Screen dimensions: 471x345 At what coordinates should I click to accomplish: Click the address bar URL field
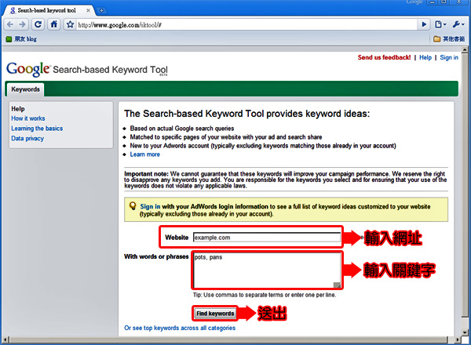(x=246, y=24)
